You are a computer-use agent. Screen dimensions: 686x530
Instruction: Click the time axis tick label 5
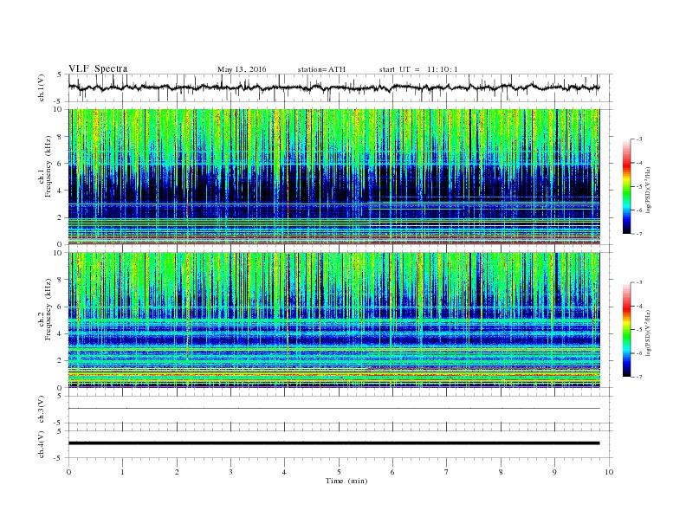pyautogui.click(x=339, y=472)
